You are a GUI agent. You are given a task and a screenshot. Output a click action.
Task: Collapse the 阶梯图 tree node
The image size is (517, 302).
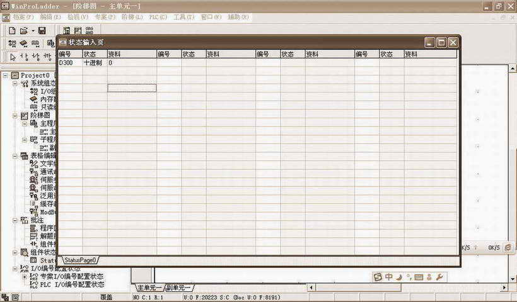pos(16,116)
